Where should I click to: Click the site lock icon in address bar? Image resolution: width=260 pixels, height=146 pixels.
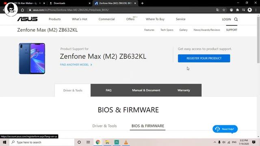(30, 10)
